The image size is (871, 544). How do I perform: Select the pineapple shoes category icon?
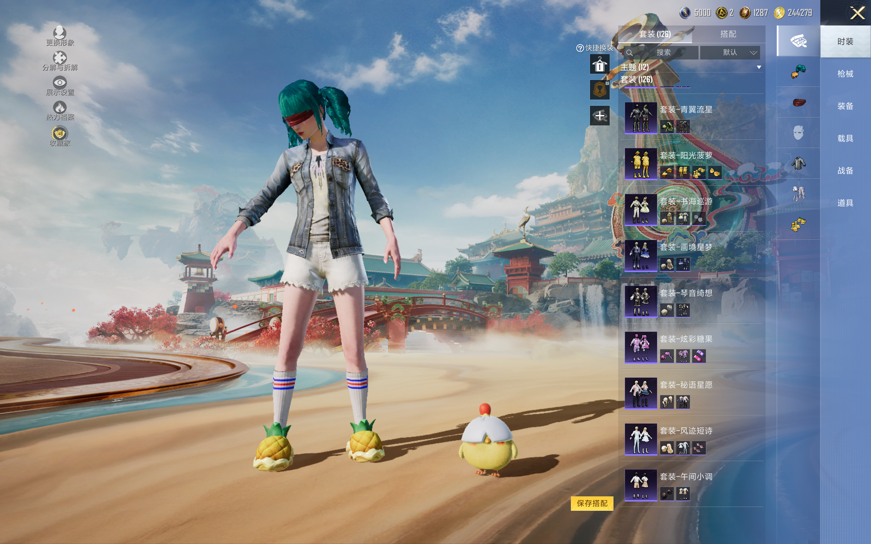pyautogui.click(x=798, y=224)
